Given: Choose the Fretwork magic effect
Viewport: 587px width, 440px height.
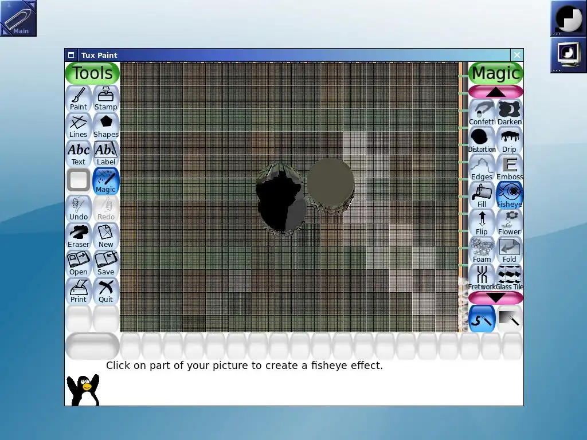Looking at the screenshot, I should tap(482, 278).
